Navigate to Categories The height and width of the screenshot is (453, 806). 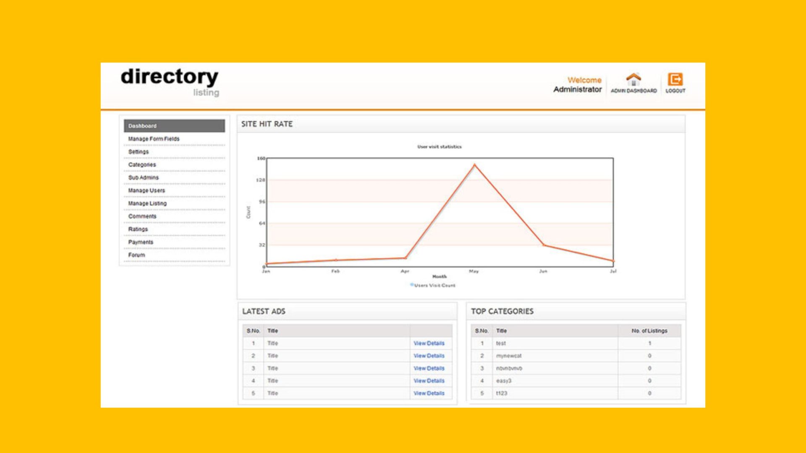tap(143, 164)
